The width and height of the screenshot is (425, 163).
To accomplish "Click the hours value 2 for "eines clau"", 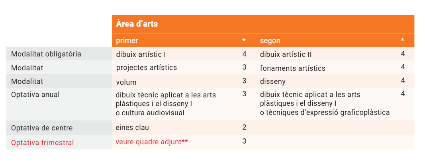I will pos(244,128).
